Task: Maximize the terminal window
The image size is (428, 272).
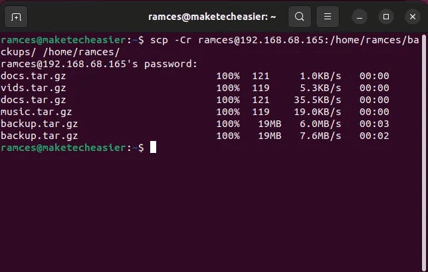Action: coord(386,17)
